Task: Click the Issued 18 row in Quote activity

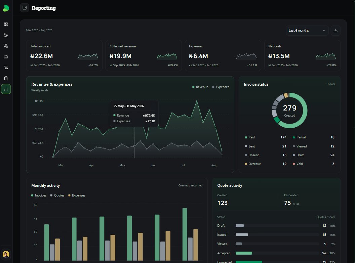Action: [276, 235]
